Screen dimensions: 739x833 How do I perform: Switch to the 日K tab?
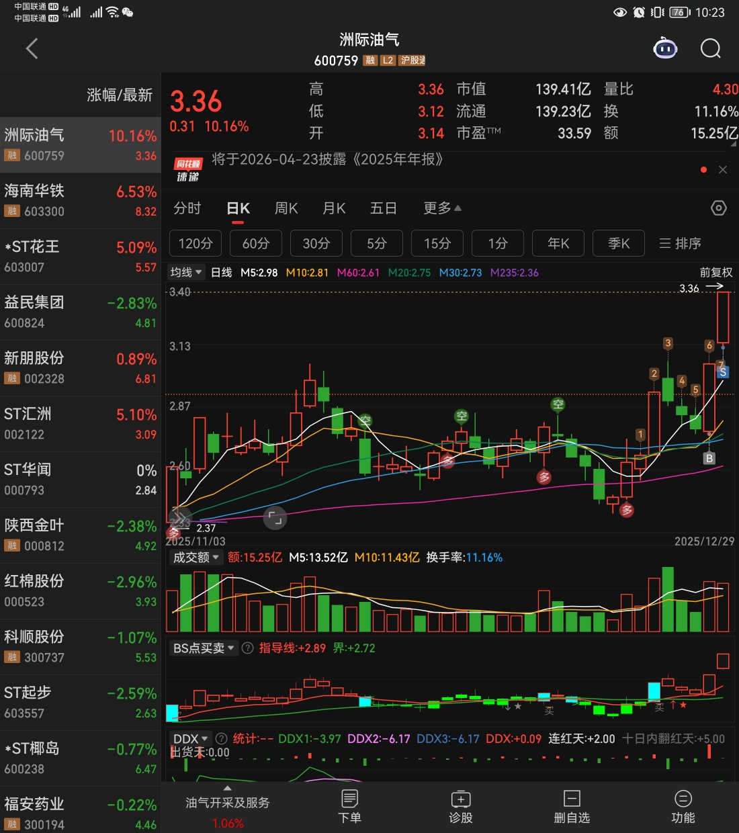tap(238, 208)
